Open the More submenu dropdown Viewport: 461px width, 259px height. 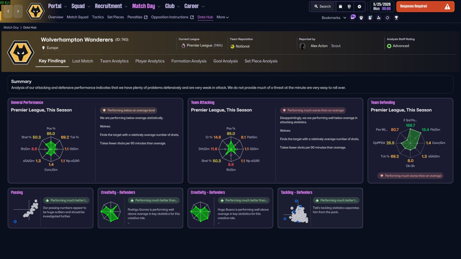[x=223, y=17]
